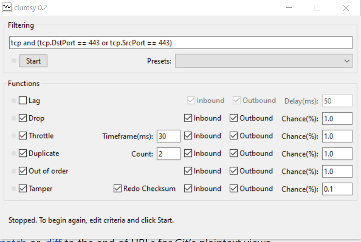Toggle Inbound checkbox in Tamper row
Viewport: 361px width, 242px height.
pyautogui.click(x=188, y=189)
